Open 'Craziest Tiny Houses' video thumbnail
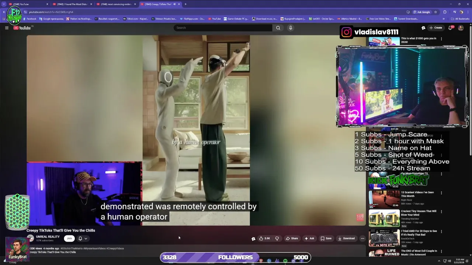The image size is (472, 265). 384,218
